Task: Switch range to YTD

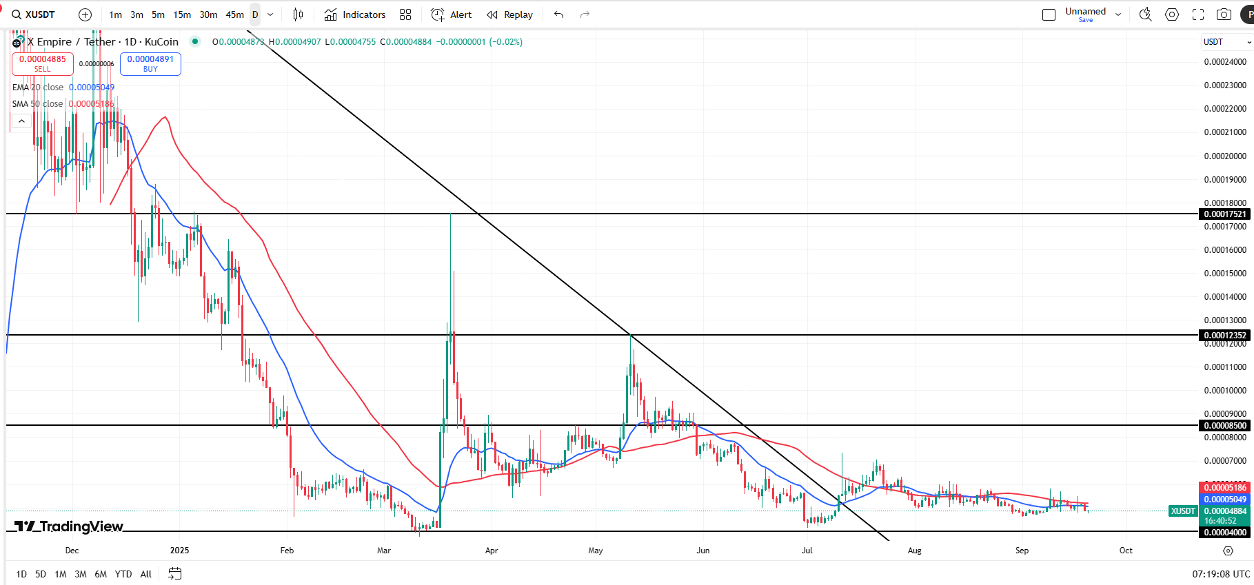Action: coord(123,574)
